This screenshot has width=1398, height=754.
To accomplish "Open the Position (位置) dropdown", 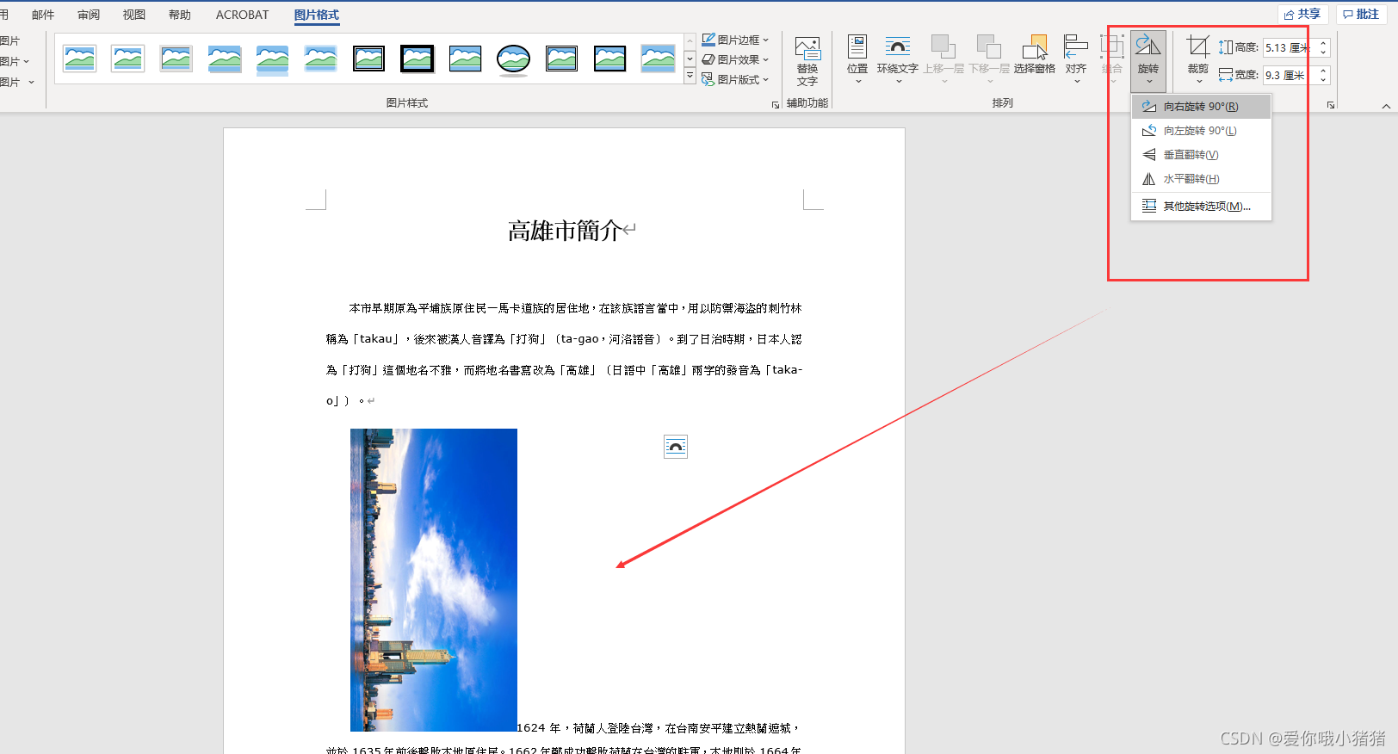I will [857, 59].
